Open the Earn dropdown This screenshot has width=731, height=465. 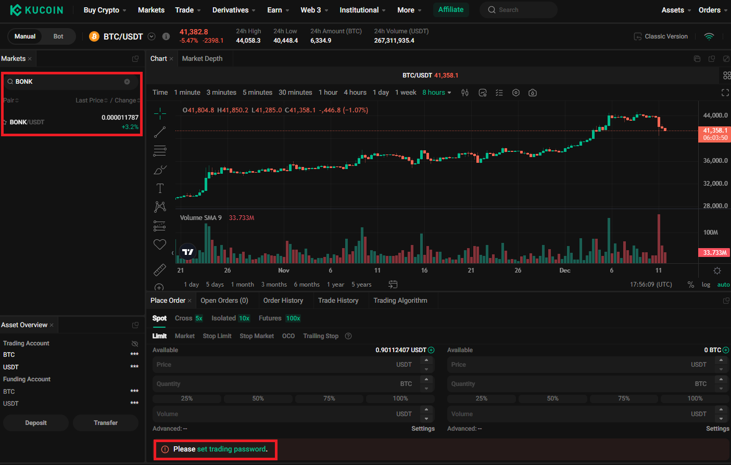[x=278, y=10]
